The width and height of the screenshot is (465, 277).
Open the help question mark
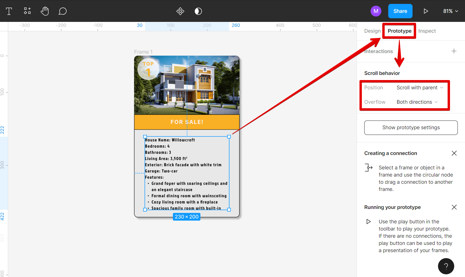tap(446, 266)
